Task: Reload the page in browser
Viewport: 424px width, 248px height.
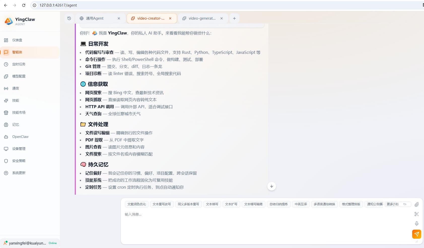Action: 24,5
